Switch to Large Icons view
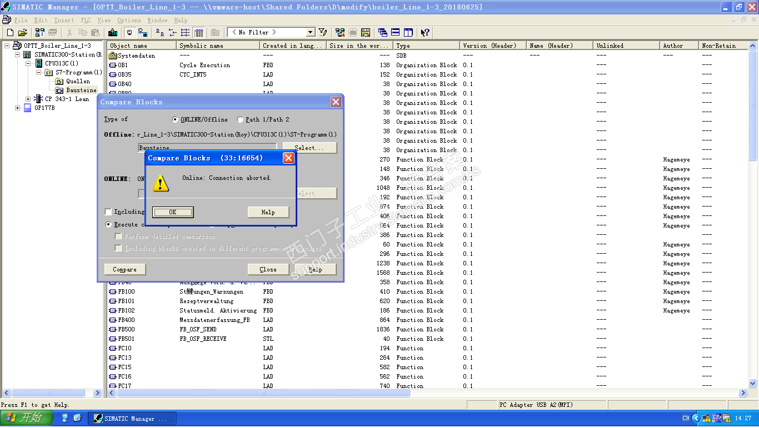The height and width of the screenshot is (428, 759). click(160, 33)
